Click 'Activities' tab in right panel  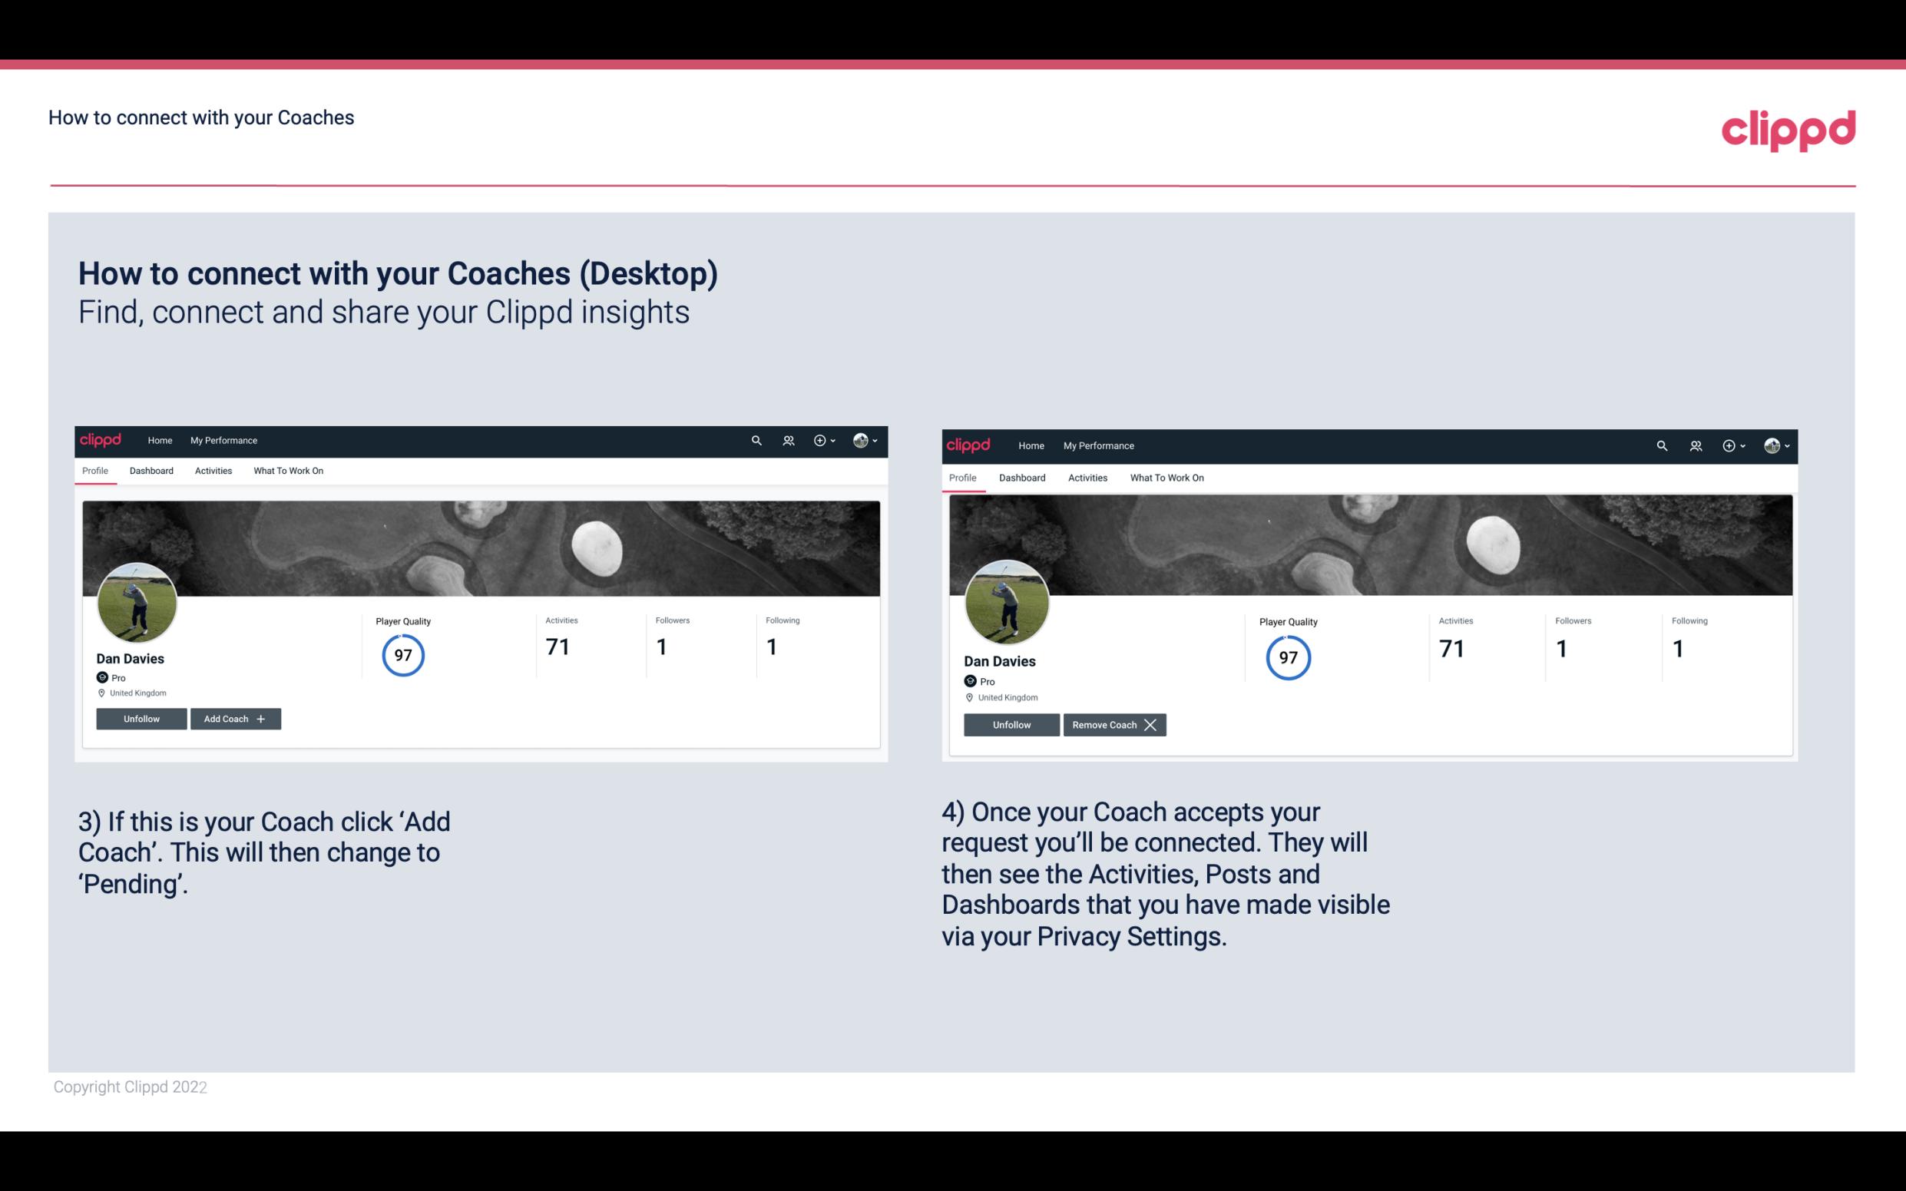pyautogui.click(x=1087, y=476)
